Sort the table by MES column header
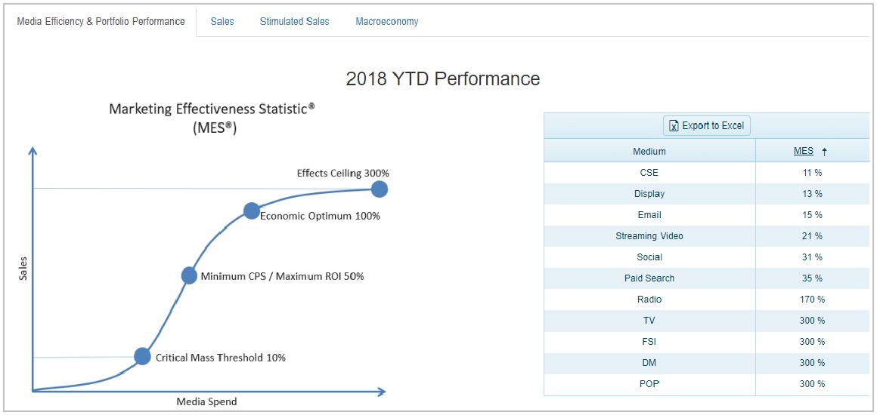877x415 pixels. coord(803,152)
